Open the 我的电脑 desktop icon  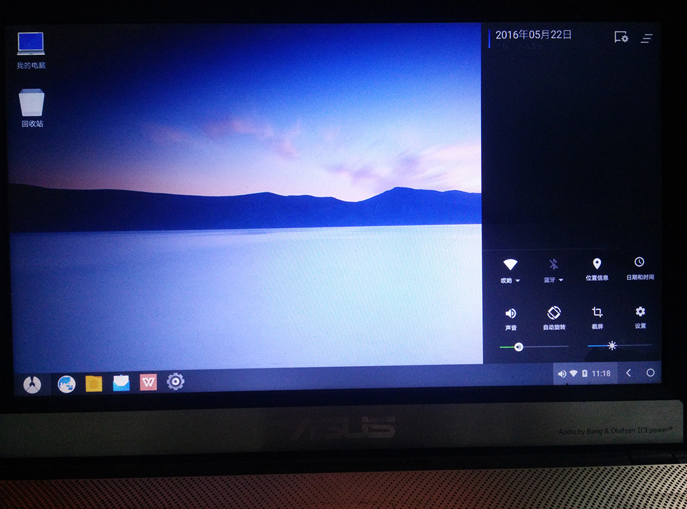tap(31, 50)
